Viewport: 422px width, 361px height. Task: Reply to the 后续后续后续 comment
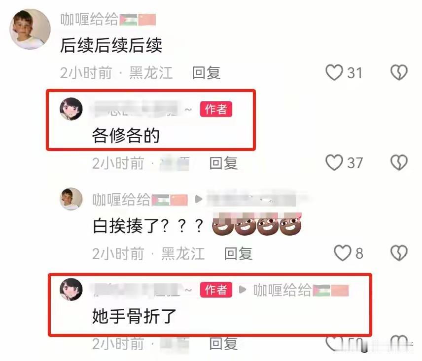[207, 73]
